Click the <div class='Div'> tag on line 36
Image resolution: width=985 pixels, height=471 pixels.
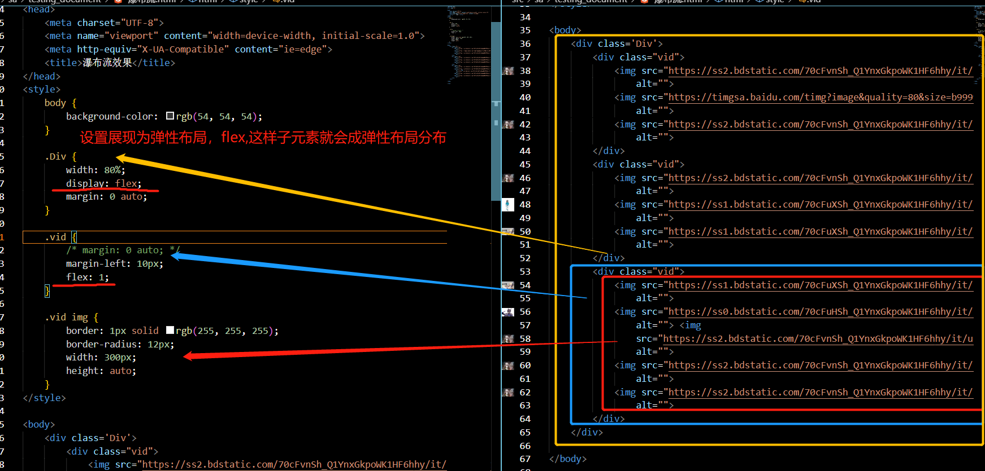pos(617,43)
